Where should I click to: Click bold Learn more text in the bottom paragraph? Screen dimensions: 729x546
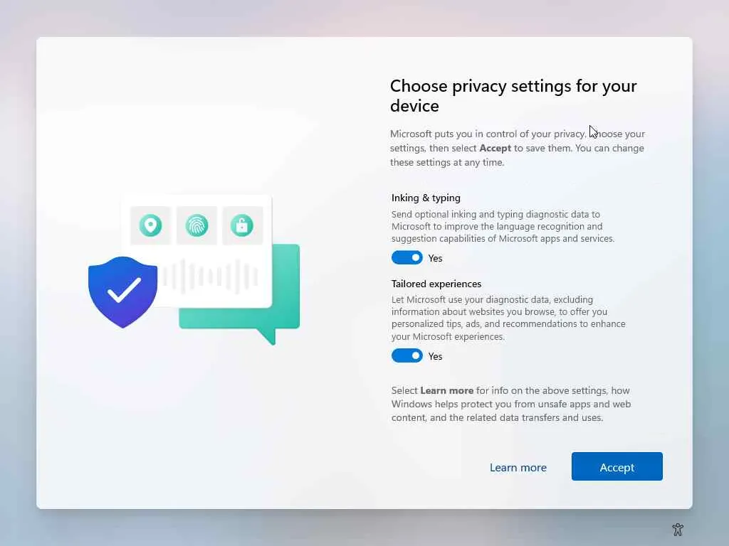447,390
